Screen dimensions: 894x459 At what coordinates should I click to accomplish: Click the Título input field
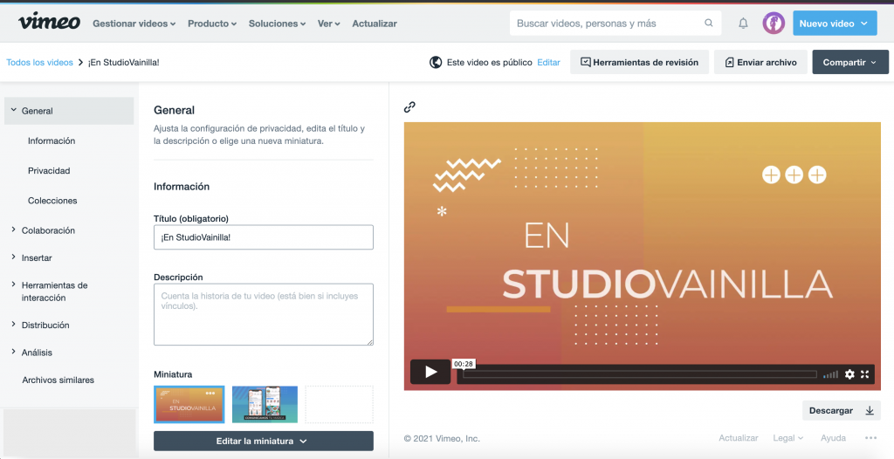point(264,237)
